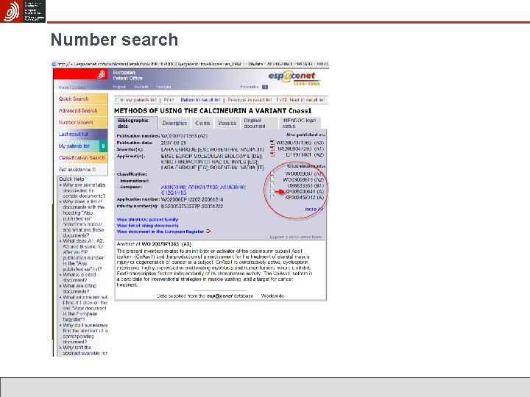Image resolution: width=530 pixels, height=397 pixels.
Task: Switch to the Bibliographic data tab
Action: coord(136,123)
